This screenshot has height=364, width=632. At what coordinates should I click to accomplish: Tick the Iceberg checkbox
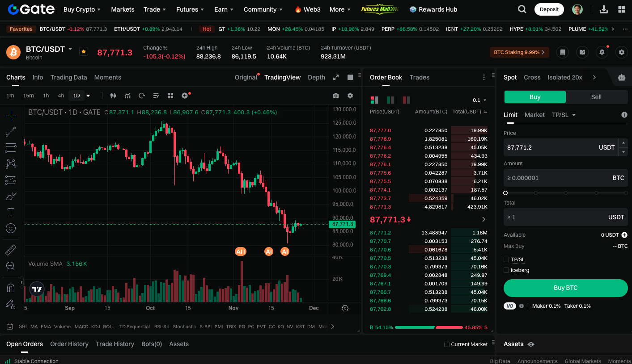click(506, 270)
